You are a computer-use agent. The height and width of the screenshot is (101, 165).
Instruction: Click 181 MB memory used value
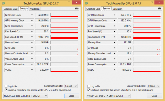pyautogui.click(x=125, y=43)
